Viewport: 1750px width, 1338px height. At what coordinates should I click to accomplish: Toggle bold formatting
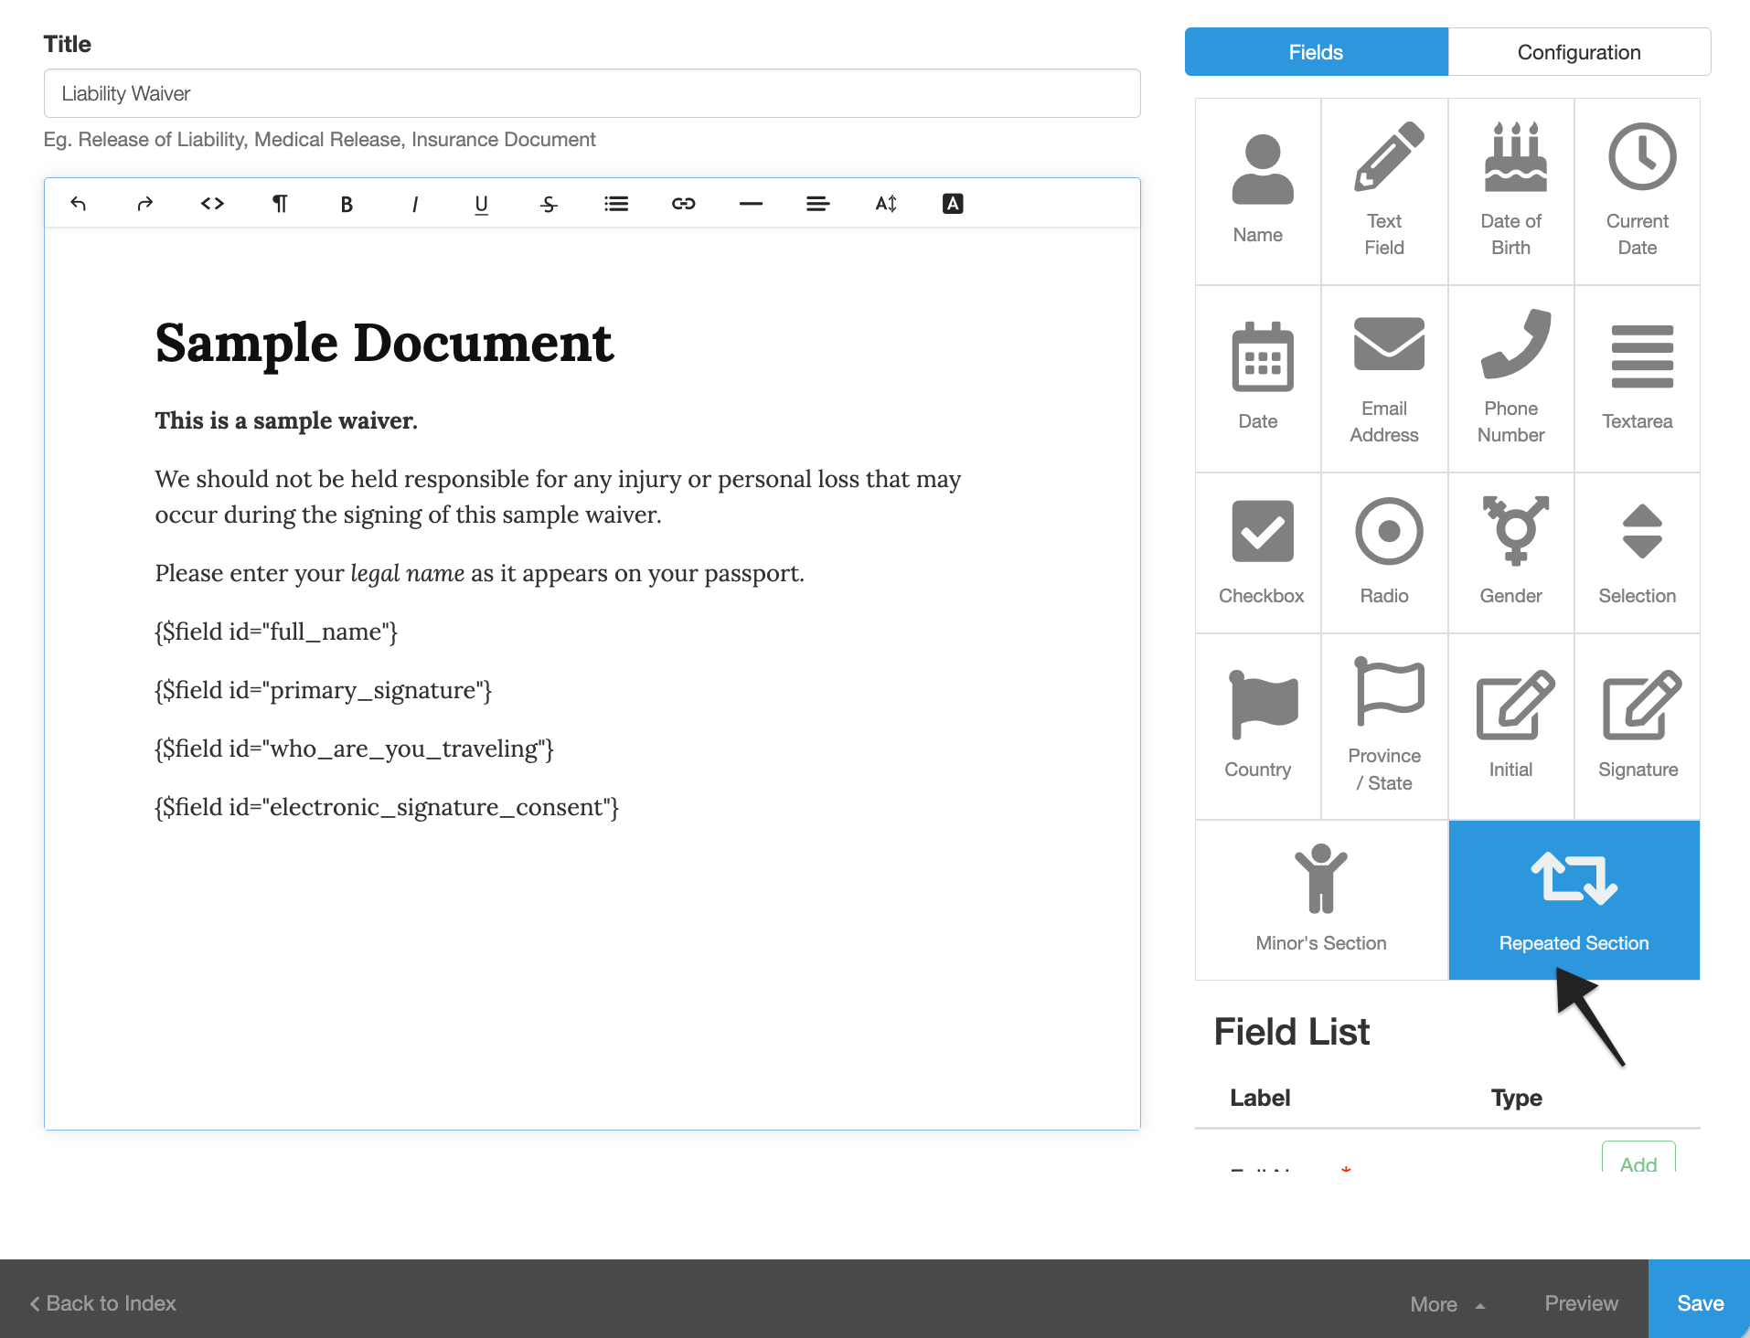pyautogui.click(x=347, y=204)
